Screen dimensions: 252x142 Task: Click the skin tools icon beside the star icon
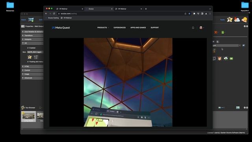pos(36,57)
